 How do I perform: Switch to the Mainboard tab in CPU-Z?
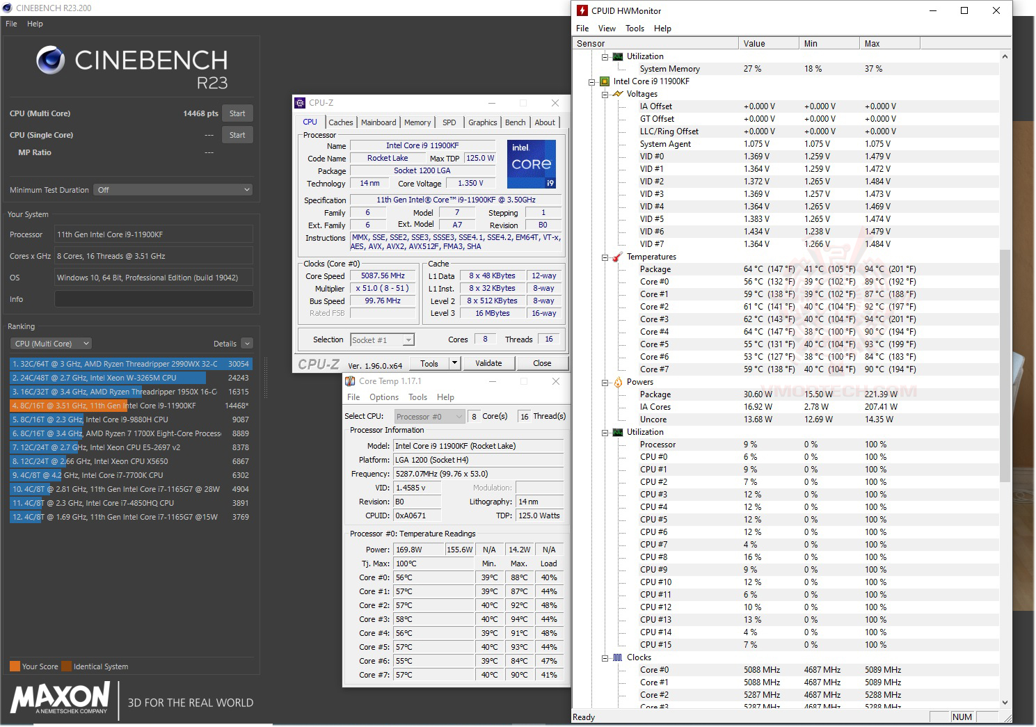coord(378,122)
